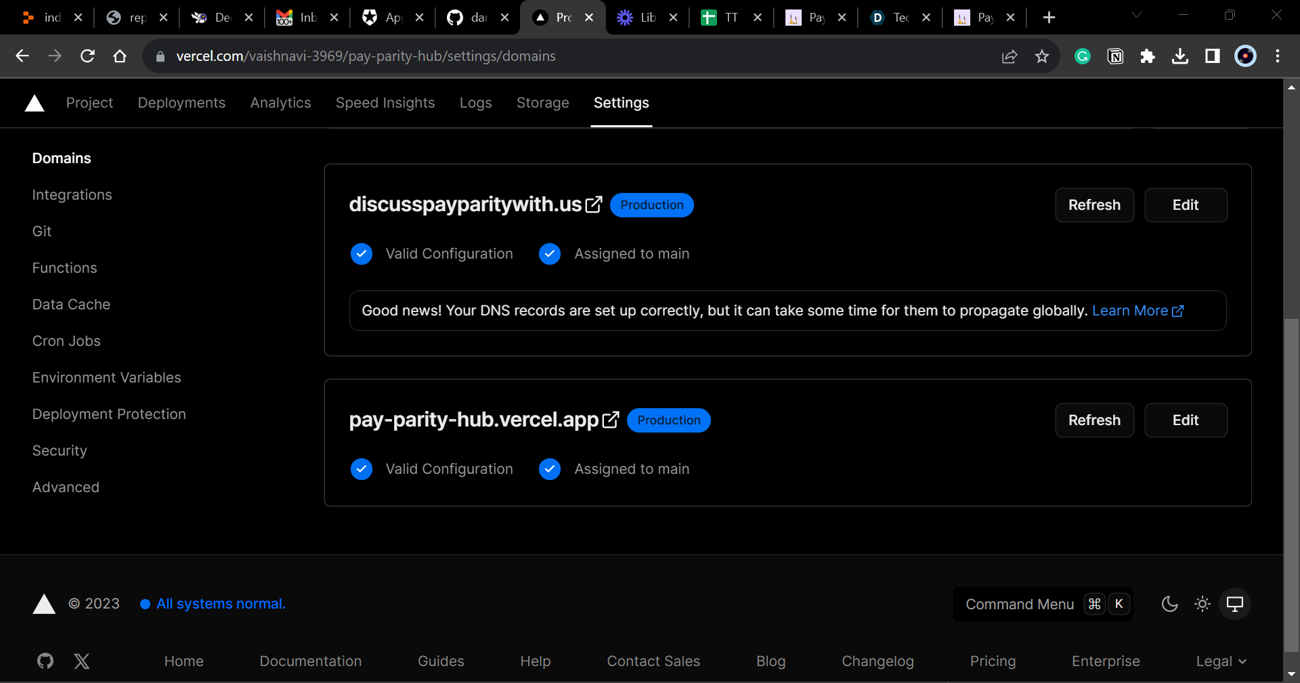Viewport: 1300px width, 683px height.
Task: Switch to light theme sun icon
Action: point(1202,604)
